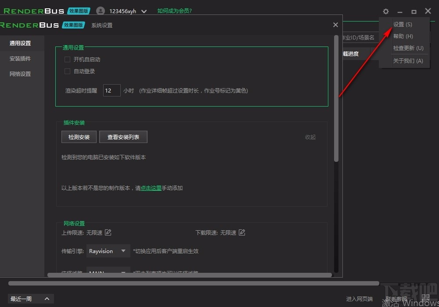Viewport: 439px width, 307px height.
Task: Choose 帮助 (H) from the menu
Action: (x=403, y=36)
